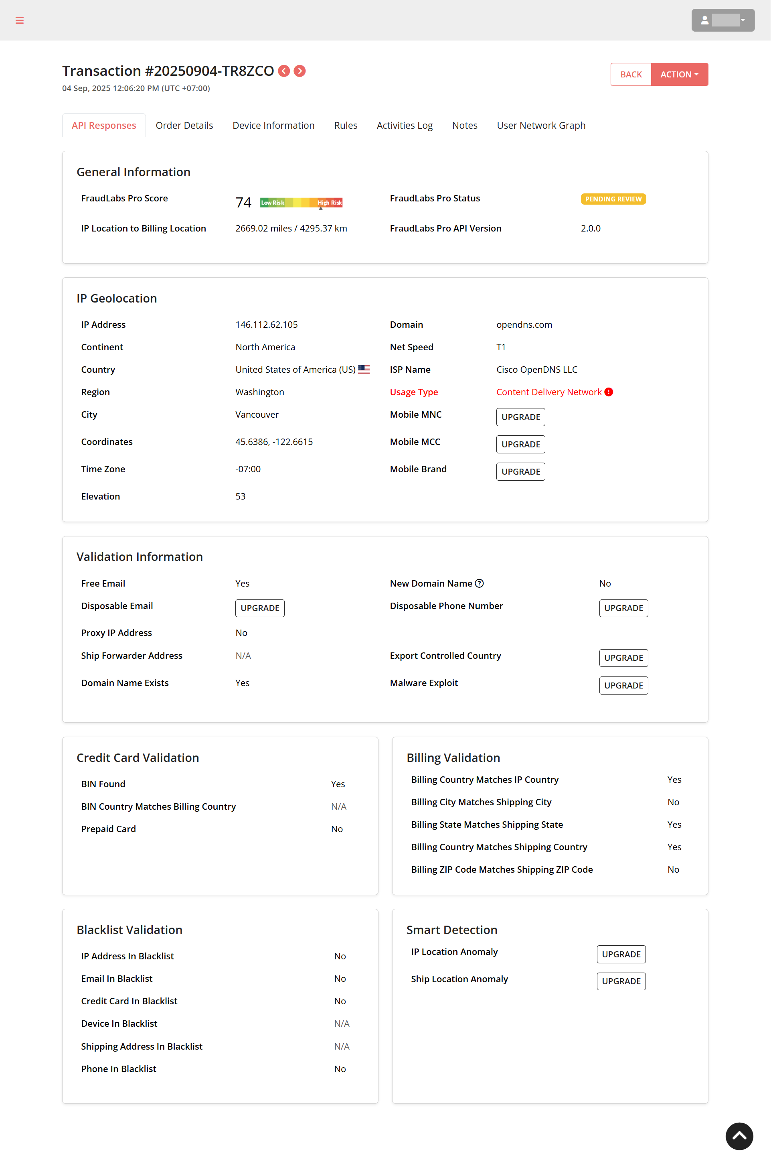The width and height of the screenshot is (771, 1174).
Task: Open the User Network Graph tab
Action: [x=541, y=125]
